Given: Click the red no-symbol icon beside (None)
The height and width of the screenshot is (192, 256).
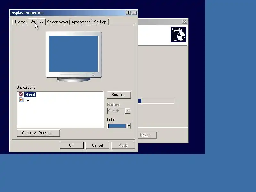Looking at the screenshot, I should click(x=21, y=94).
